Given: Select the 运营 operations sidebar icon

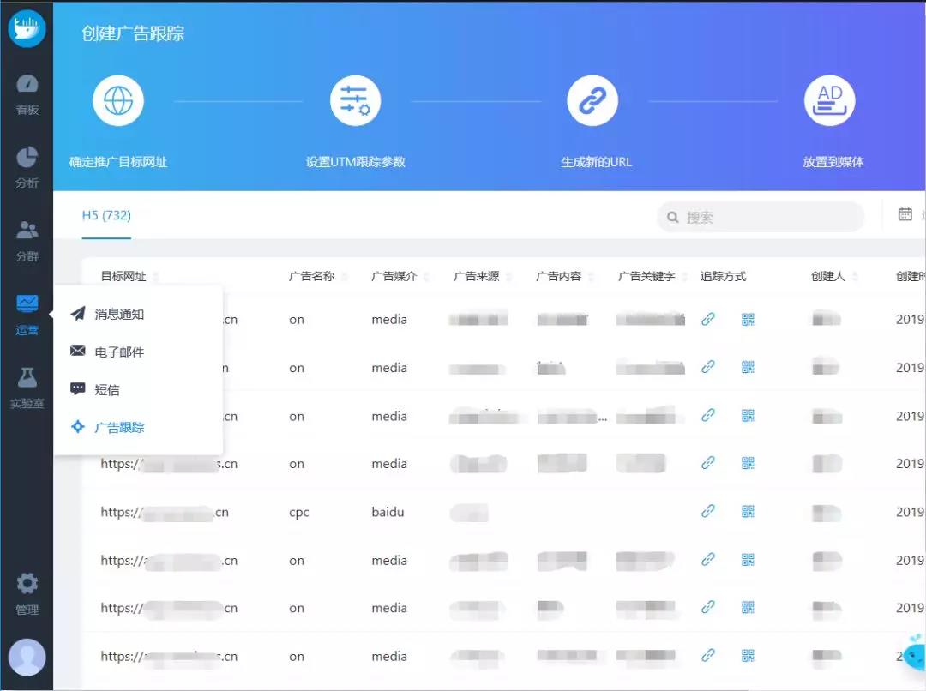Looking at the screenshot, I should [x=27, y=315].
